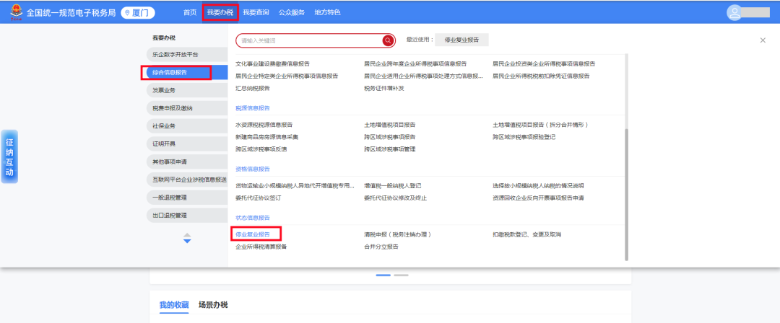Open the 征纳互动 side floating button

click(x=9, y=156)
